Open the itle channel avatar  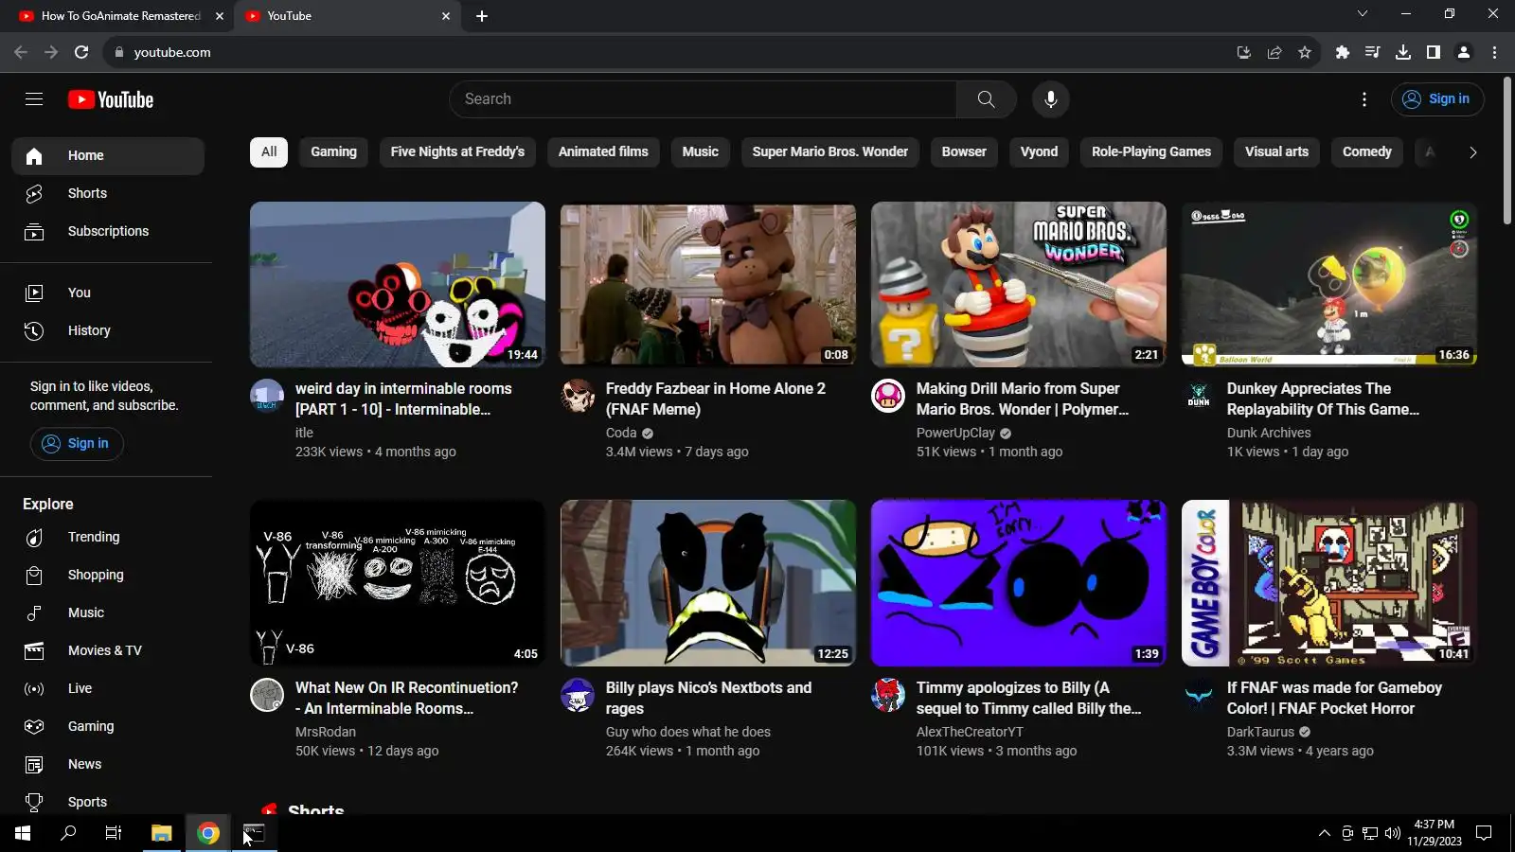point(267,396)
